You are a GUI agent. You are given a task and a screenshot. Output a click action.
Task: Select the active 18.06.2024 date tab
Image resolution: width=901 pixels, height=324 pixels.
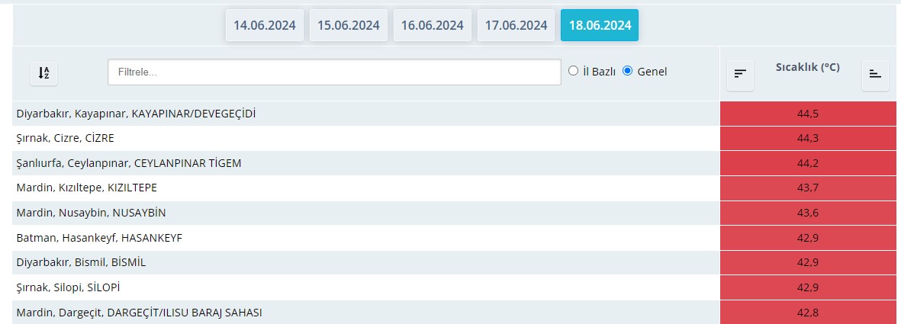click(600, 25)
